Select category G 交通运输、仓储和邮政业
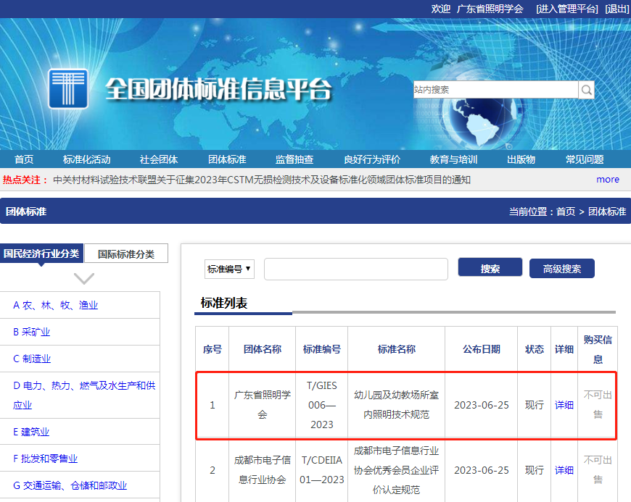The image size is (631, 502). [70, 485]
